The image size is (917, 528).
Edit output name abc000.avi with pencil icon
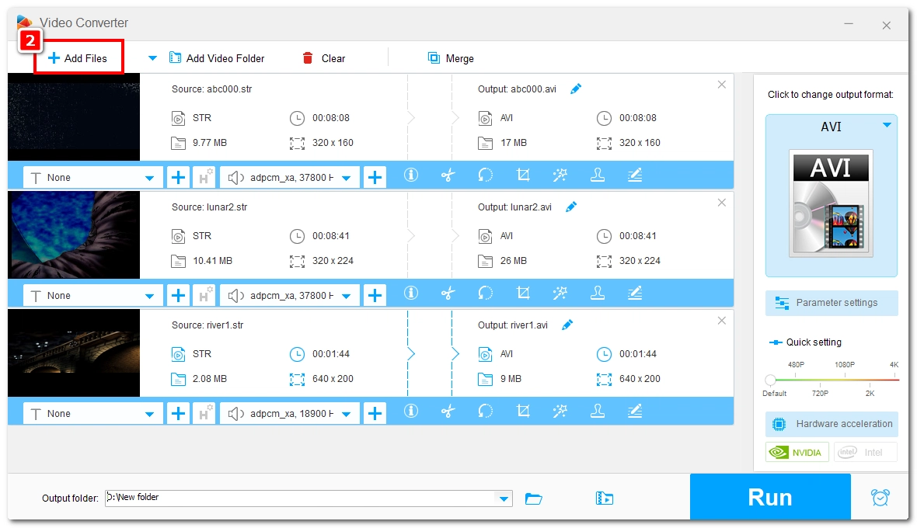point(576,89)
